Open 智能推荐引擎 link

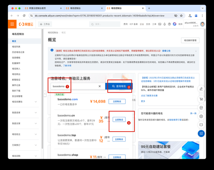pos(175,120)
